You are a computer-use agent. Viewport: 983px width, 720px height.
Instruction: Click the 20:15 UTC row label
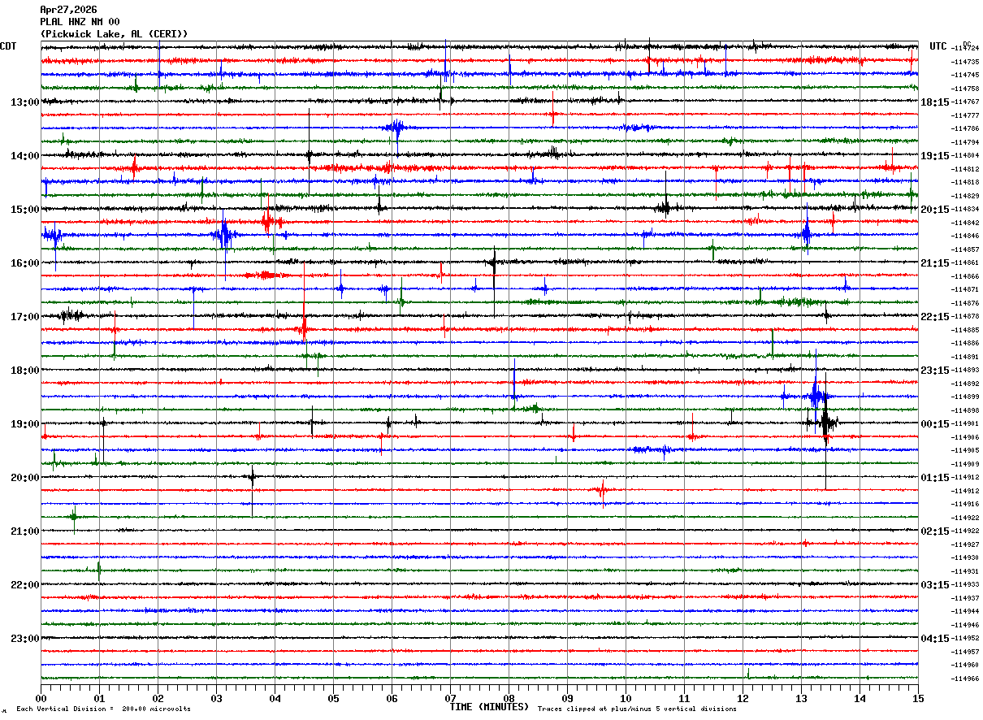934,210
